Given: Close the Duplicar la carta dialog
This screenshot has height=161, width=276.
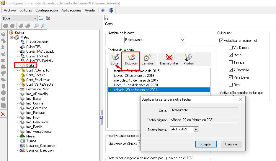Looking at the screenshot, I should [241, 99].
